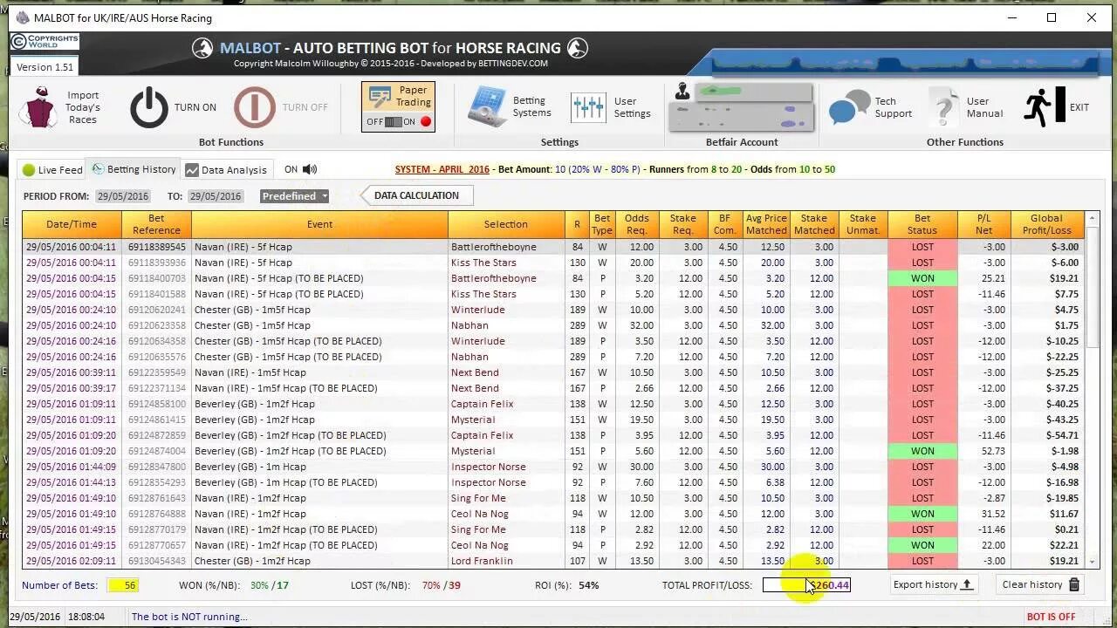The image size is (1117, 628).
Task: Click Ceol Na Nog WON row with 31.52
Action: coord(553,514)
